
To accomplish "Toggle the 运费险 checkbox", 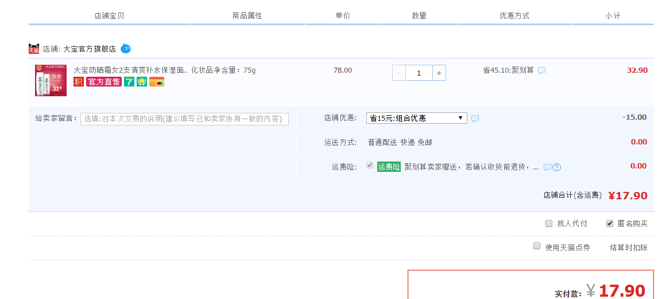I will (x=370, y=166).
